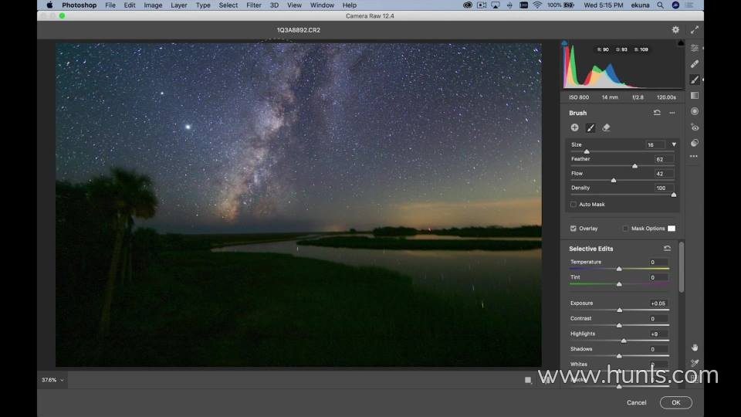The image size is (741, 417).
Task: Select the Radial Filter tool
Action: (694, 111)
